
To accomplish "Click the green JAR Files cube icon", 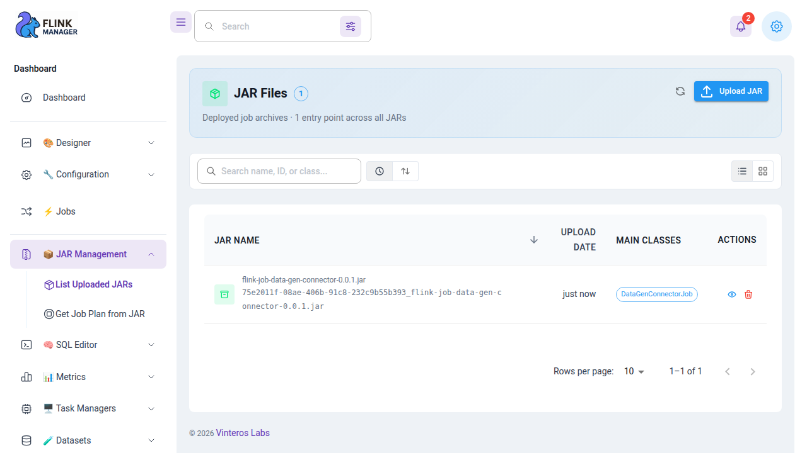I will coord(215,94).
